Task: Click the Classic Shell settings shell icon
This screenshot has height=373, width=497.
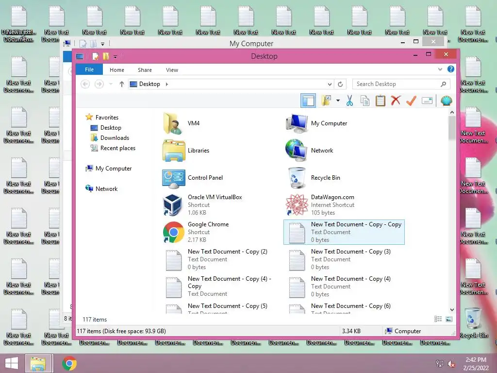Action: pyautogui.click(x=447, y=101)
